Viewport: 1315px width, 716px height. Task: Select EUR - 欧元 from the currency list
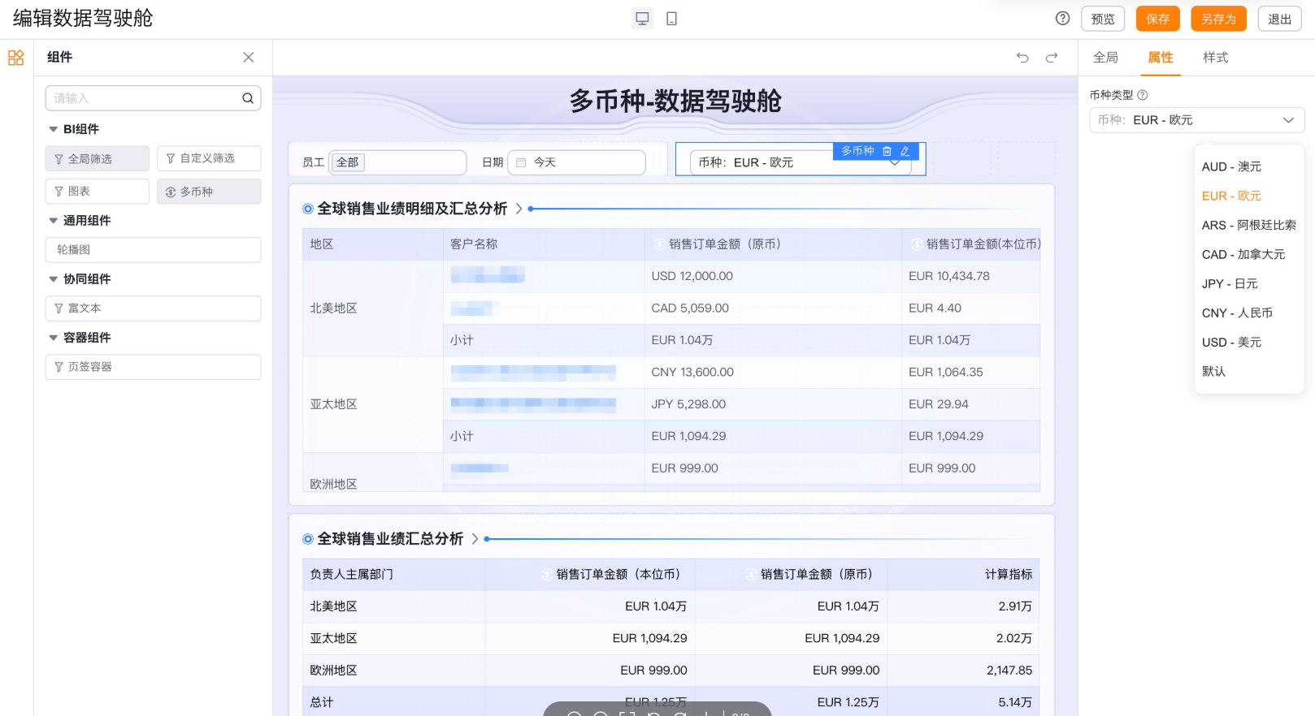[x=1249, y=196]
